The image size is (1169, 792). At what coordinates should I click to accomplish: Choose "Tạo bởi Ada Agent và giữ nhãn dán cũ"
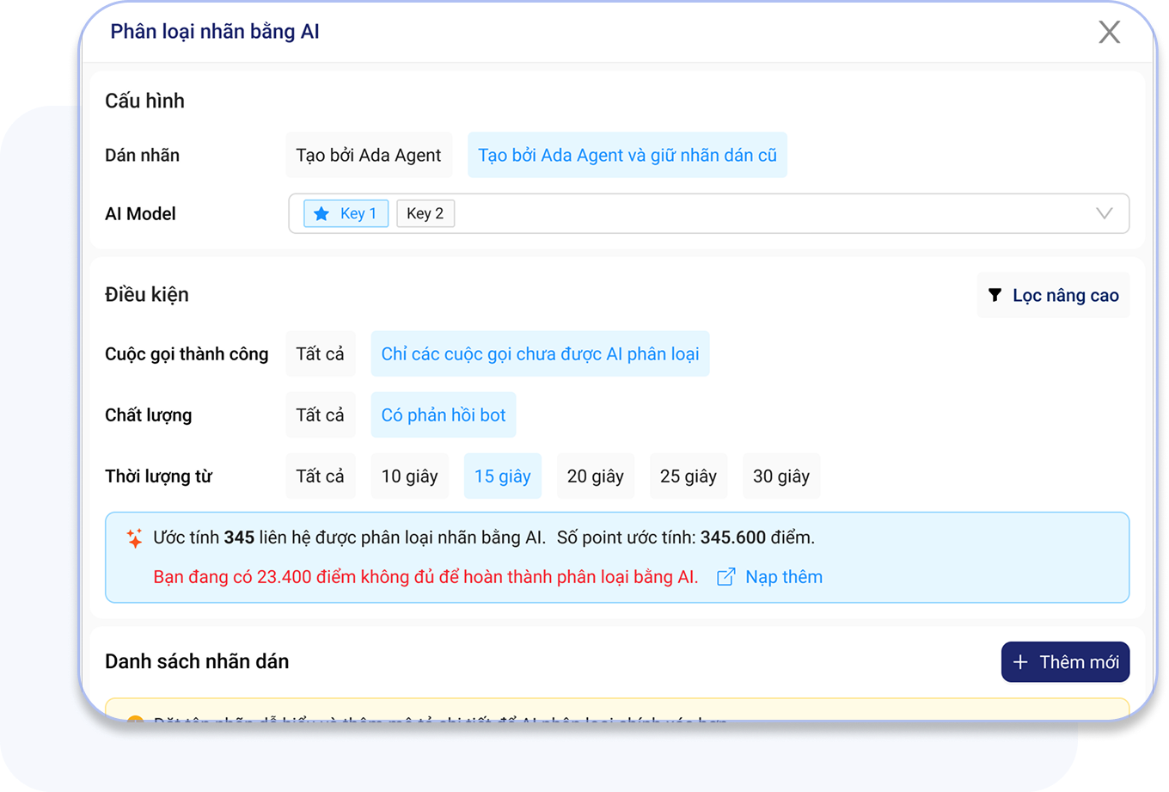627,156
